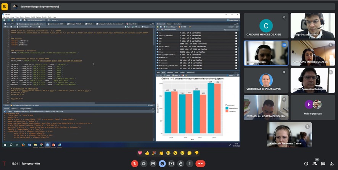This screenshot has height=170, width=338.
Task: Unmute the microphone in Meet controls
Action: (x=135, y=164)
